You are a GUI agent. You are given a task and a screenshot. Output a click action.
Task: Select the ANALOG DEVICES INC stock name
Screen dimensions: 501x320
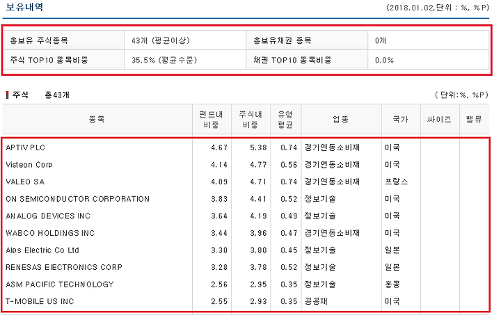48,216
